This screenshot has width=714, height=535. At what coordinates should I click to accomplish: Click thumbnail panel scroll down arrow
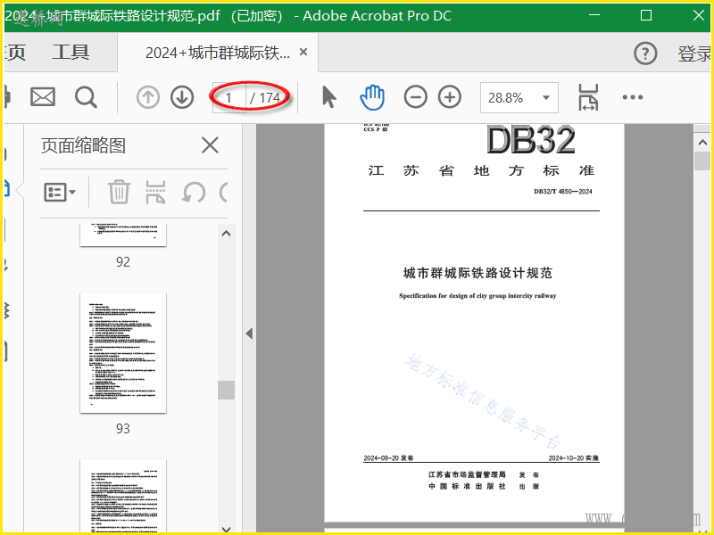tap(227, 529)
